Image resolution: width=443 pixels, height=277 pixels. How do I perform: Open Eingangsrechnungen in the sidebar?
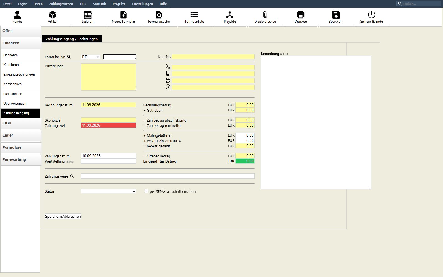click(20, 75)
